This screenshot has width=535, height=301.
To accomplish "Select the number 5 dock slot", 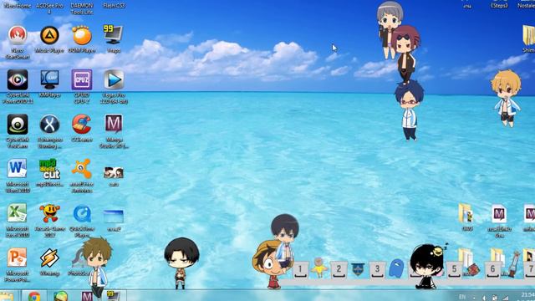I will [454, 270].
